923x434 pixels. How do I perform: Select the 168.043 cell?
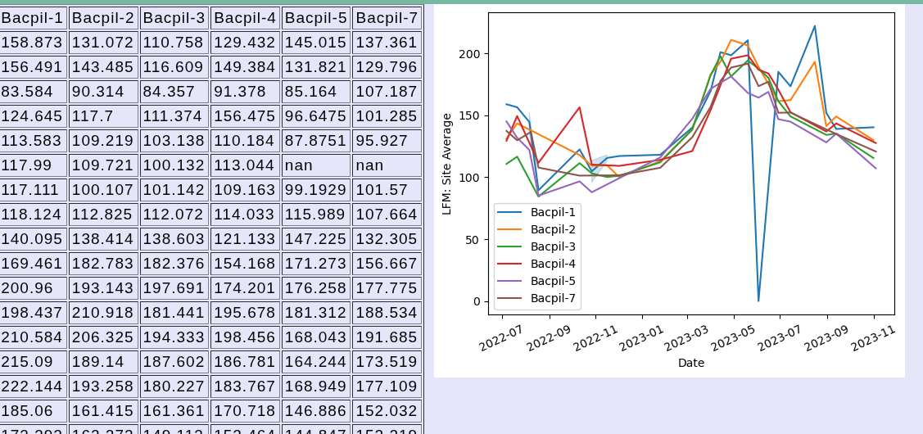(316, 337)
